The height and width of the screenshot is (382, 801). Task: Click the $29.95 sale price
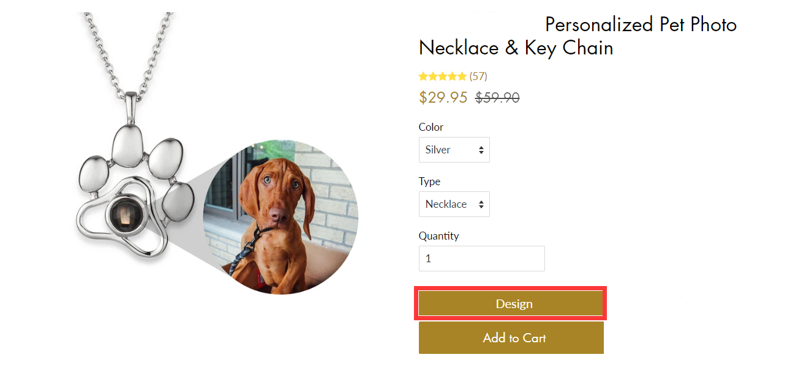point(443,97)
